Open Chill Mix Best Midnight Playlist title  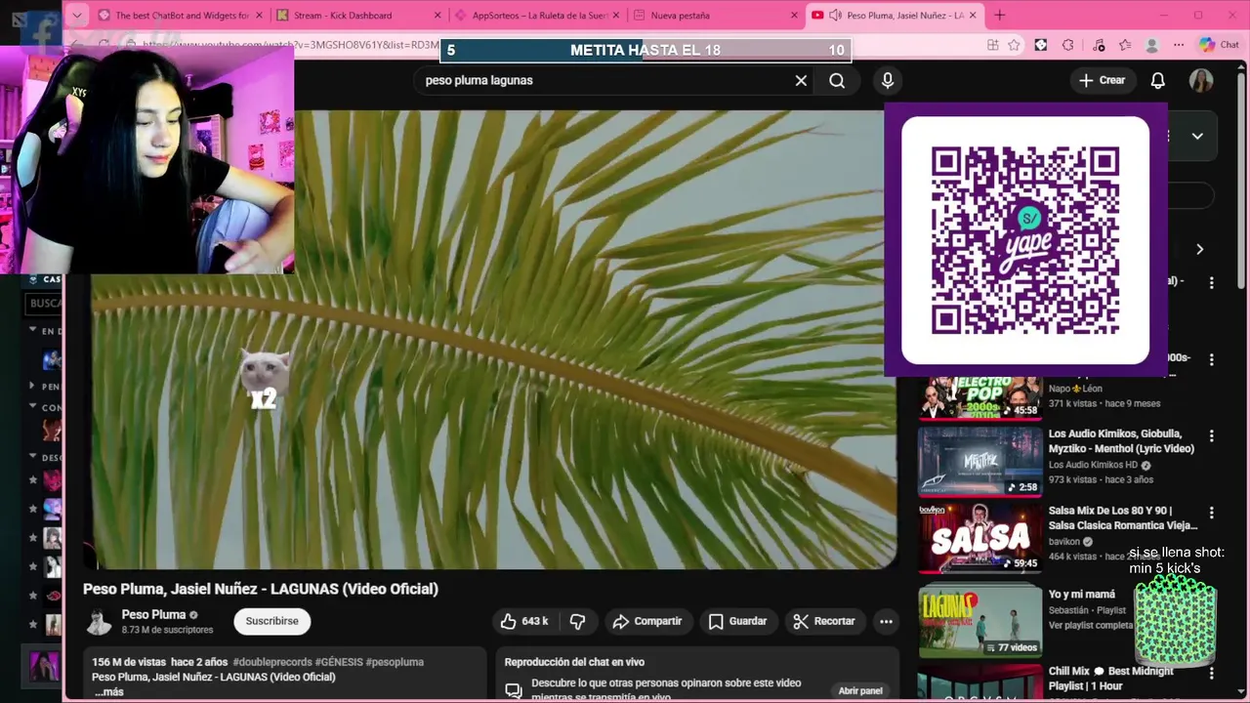coord(1111,679)
